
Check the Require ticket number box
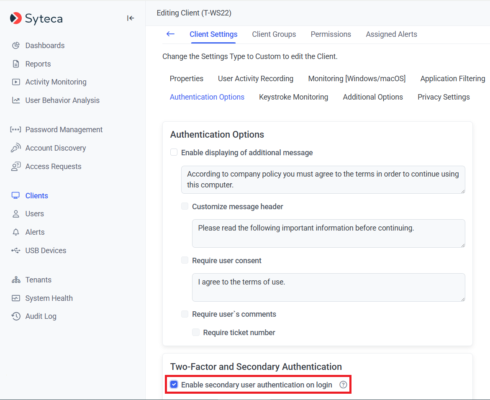click(x=196, y=333)
